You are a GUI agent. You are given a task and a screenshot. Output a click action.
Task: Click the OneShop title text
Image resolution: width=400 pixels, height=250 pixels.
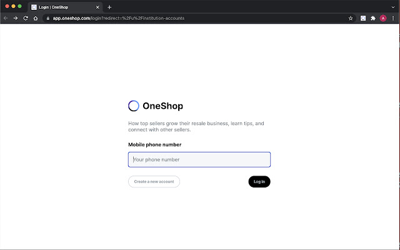click(x=162, y=106)
